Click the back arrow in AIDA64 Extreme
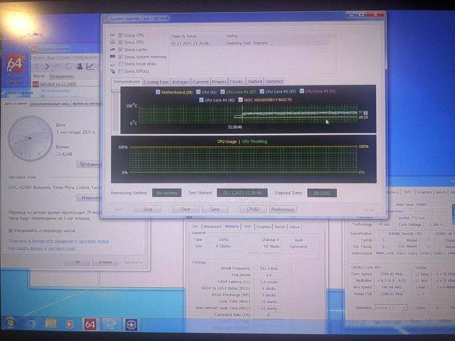455x341 pixels. click(x=37, y=66)
